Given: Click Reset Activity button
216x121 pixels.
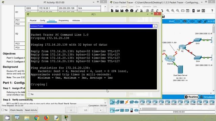Looking at the screenshot, I should 31,110.
